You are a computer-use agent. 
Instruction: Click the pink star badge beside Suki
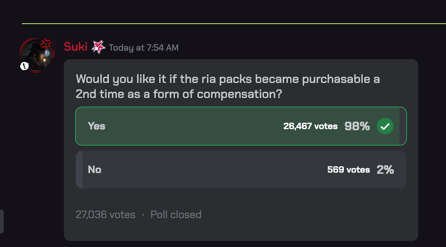(x=98, y=47)
